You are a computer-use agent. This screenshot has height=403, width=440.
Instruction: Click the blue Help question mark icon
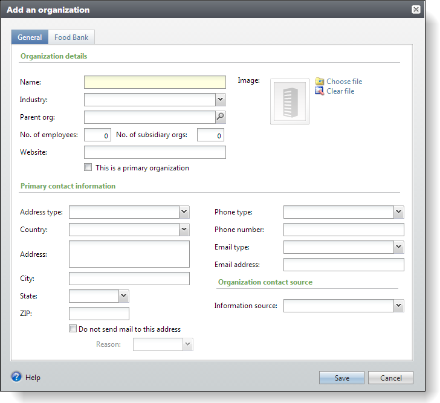pyautogui.click(x=16, y=377)
